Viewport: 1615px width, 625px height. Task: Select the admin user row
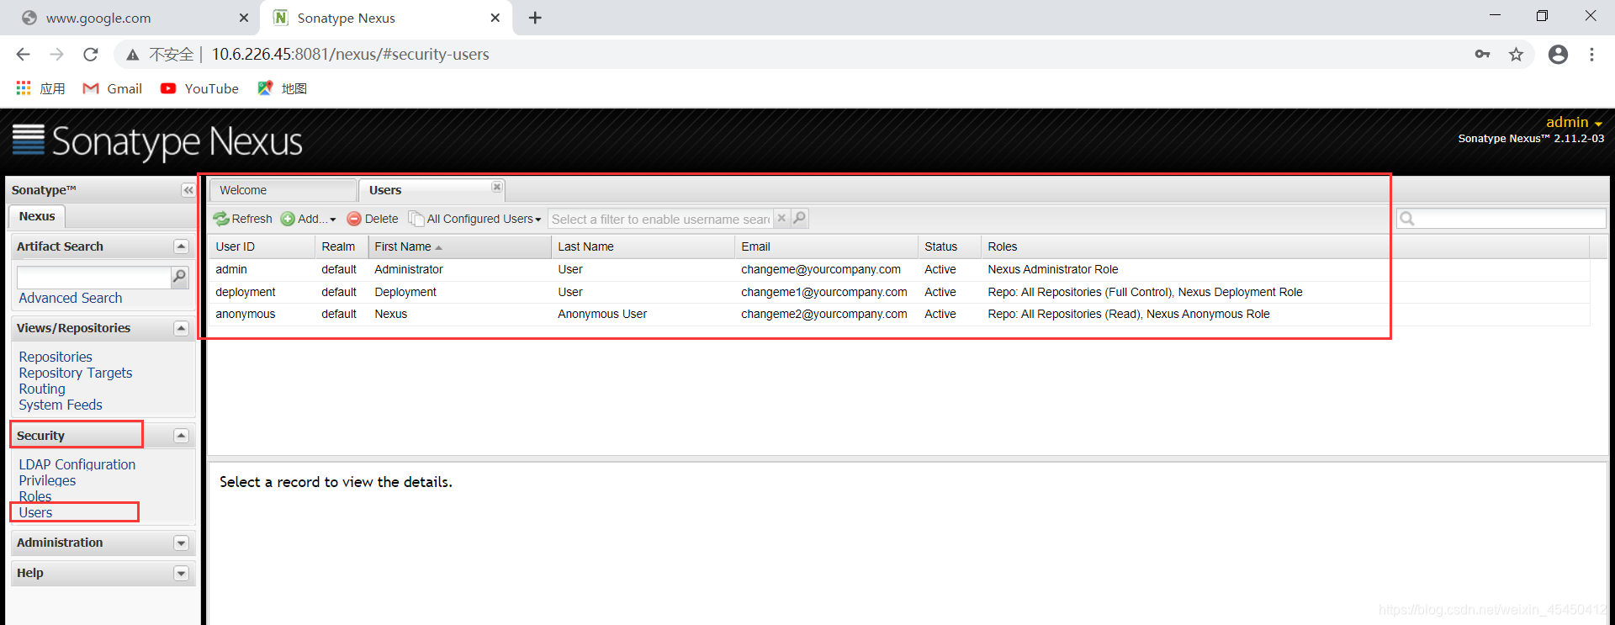coord(899,269)
